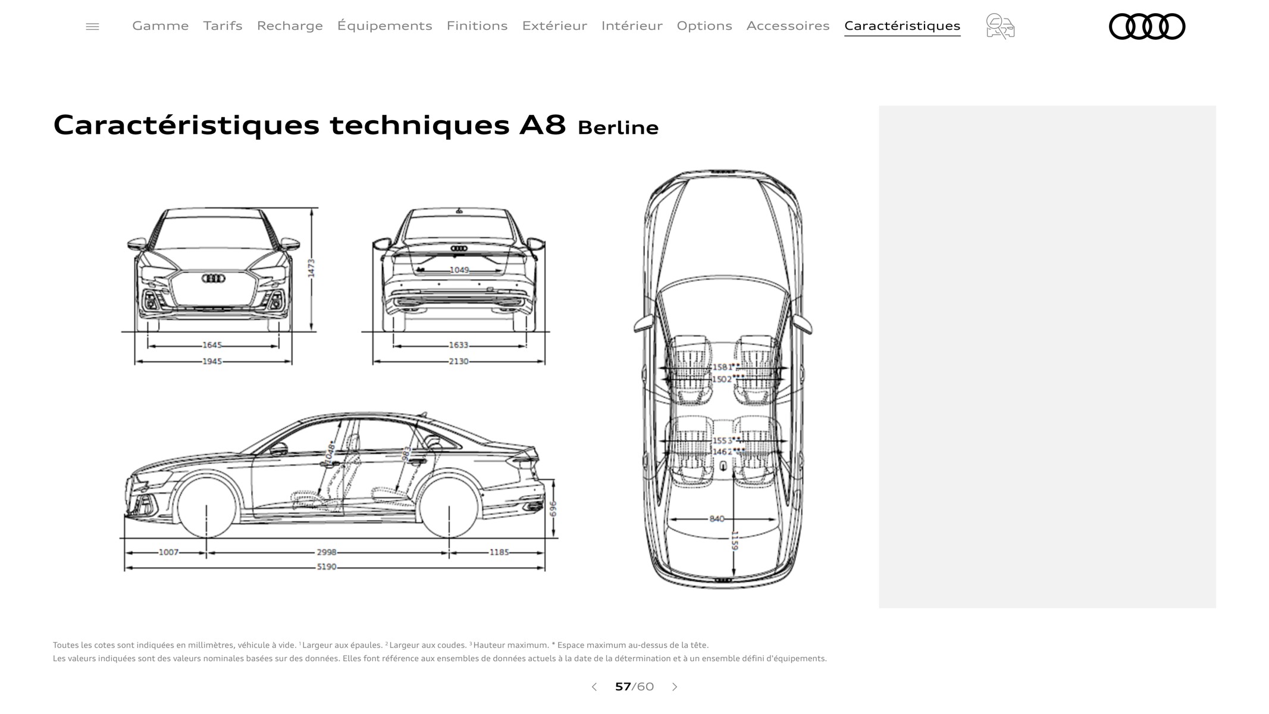Click the Caractéristiques techniques A8 heading

click(309, 125)
